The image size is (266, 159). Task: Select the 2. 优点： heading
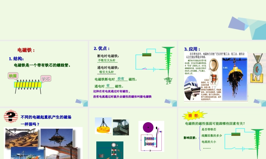tap(102, 48)
